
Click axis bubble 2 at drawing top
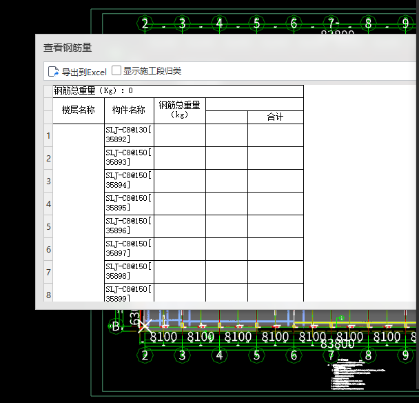[145, 23]
